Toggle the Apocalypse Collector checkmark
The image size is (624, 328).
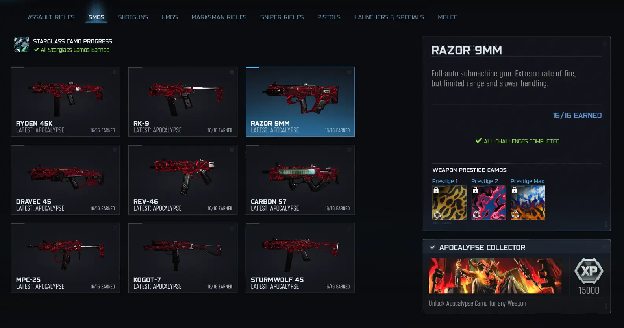click(x=433, y=247)
